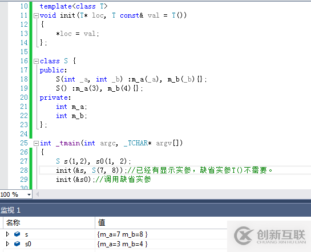Viewport: 311px width, 252px height.
Task: Click the s0 variable name in watch list
Action: coord(28,244)
